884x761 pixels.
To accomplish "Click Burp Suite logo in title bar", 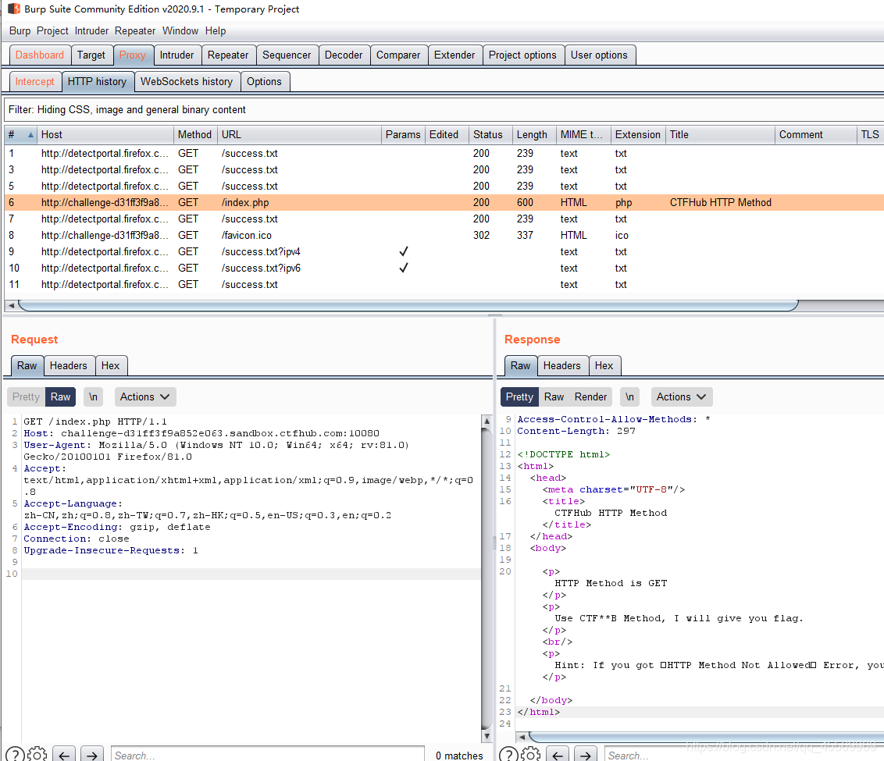I will pyautogui.click(x=13, y=9).
